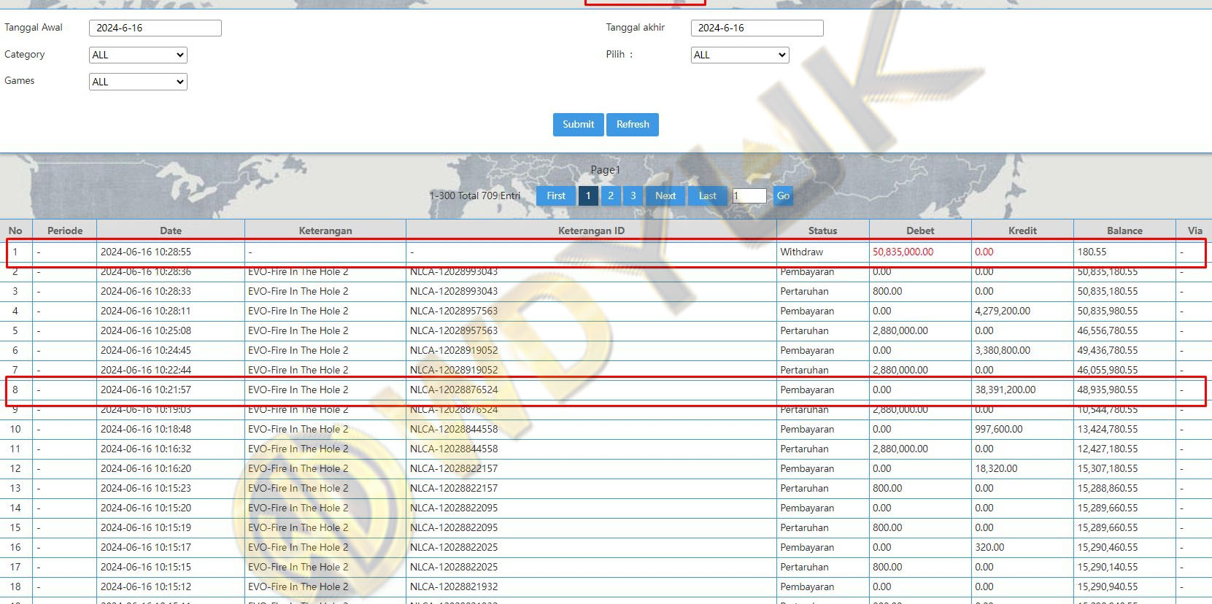Screen dimensions: 1212x604
Task: Click kredit value 38,391,200.00
Action: pyautogui.click(x=1006, y=390)
